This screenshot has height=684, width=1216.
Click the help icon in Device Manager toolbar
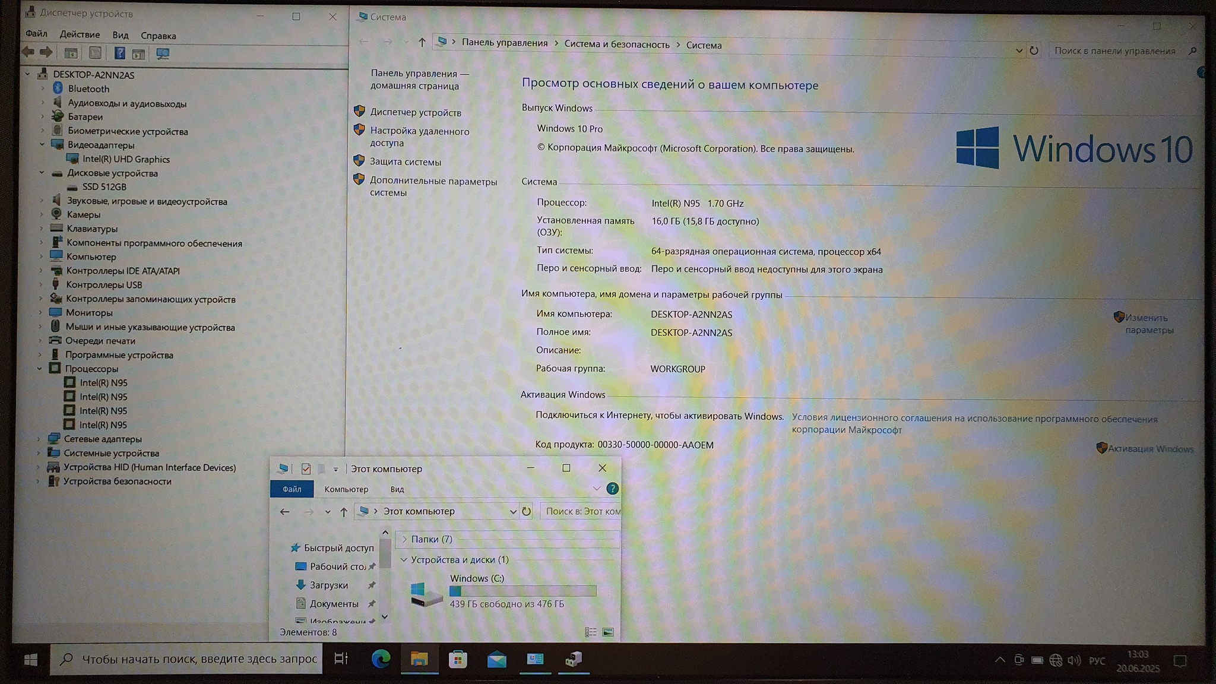point(119,53)
